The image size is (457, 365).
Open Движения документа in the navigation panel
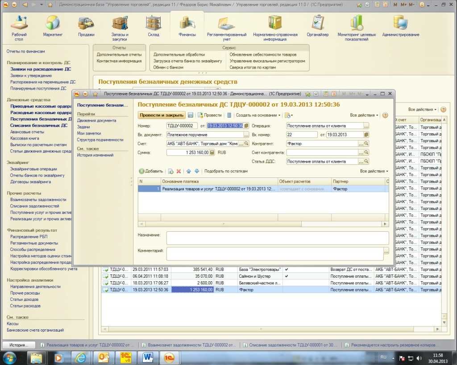click(x=96, y=120)
